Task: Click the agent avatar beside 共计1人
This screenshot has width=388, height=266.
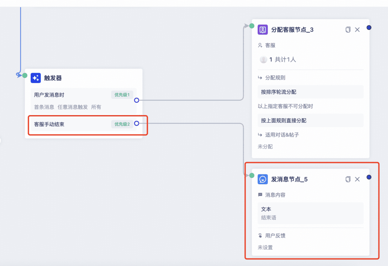Action: 263,59
